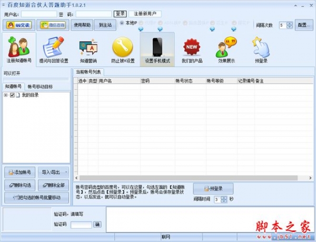Click the 删除勾选 eraser button
The height and width of the screenshot is (242, 316).
pos(20,185)
